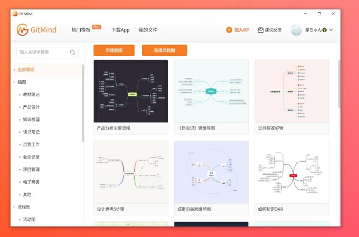
Task: Go to 我的文件
Action: (148, 30)
